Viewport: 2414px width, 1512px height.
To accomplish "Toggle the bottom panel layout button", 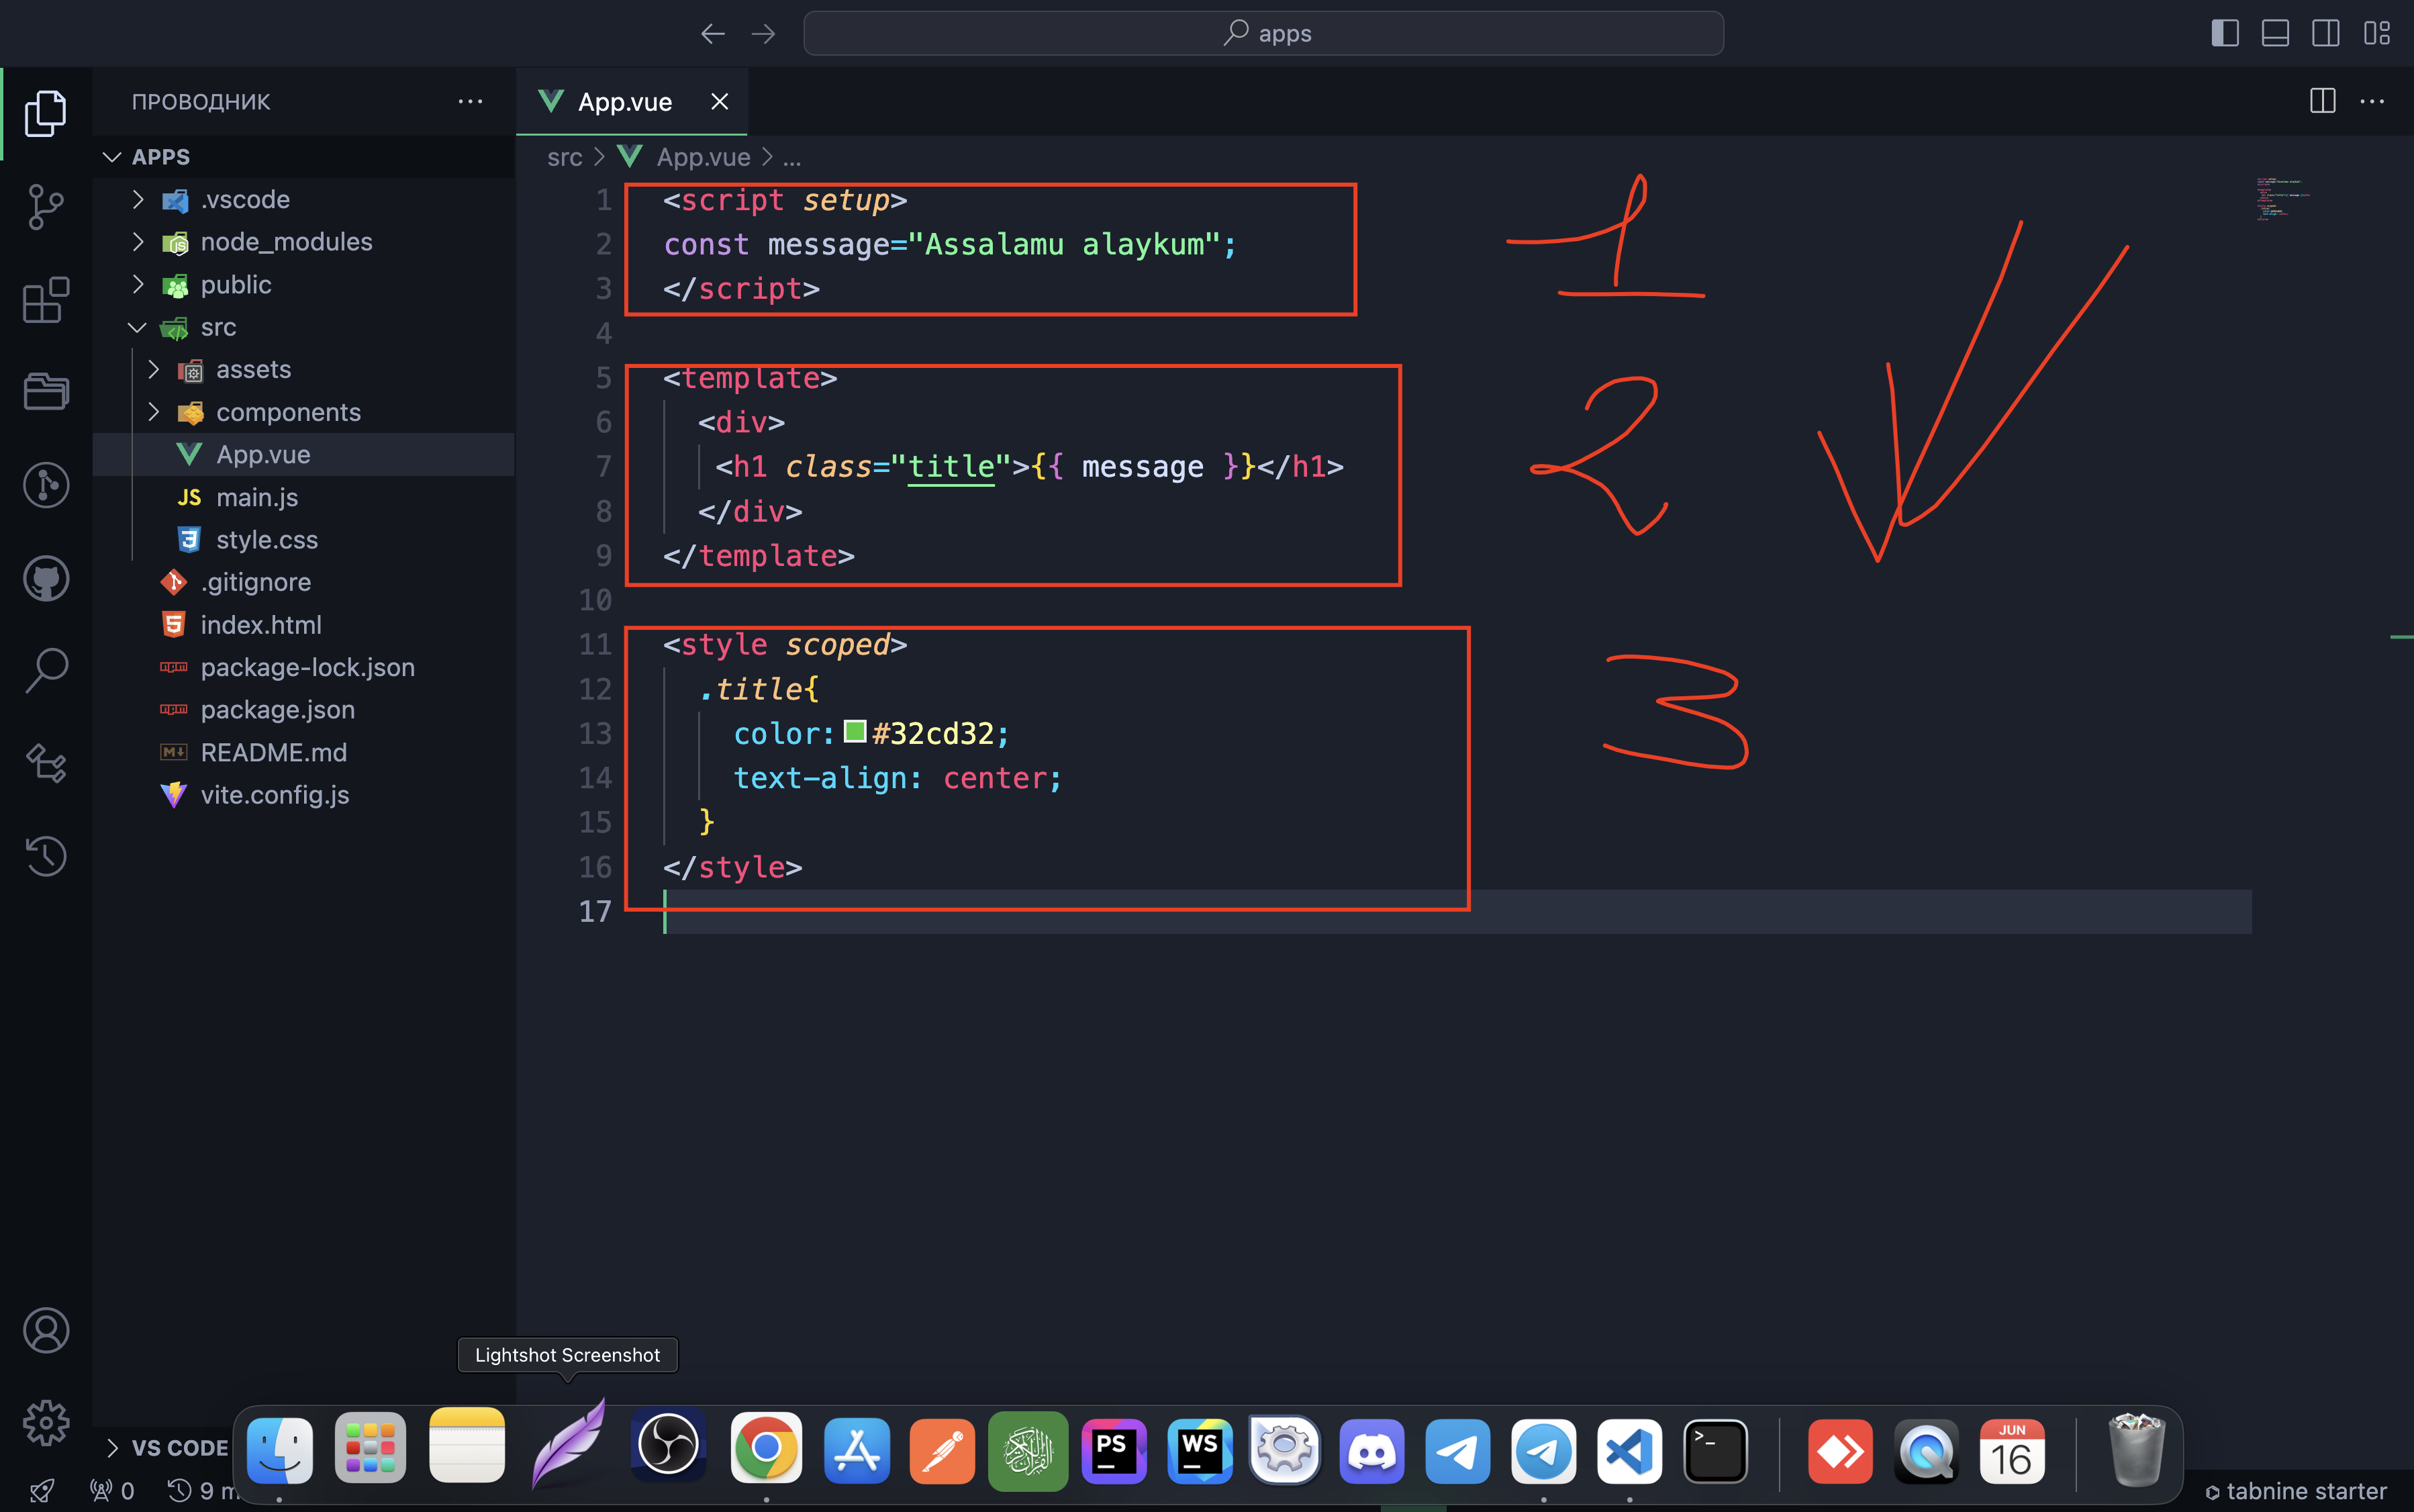I will [2275, 33].
